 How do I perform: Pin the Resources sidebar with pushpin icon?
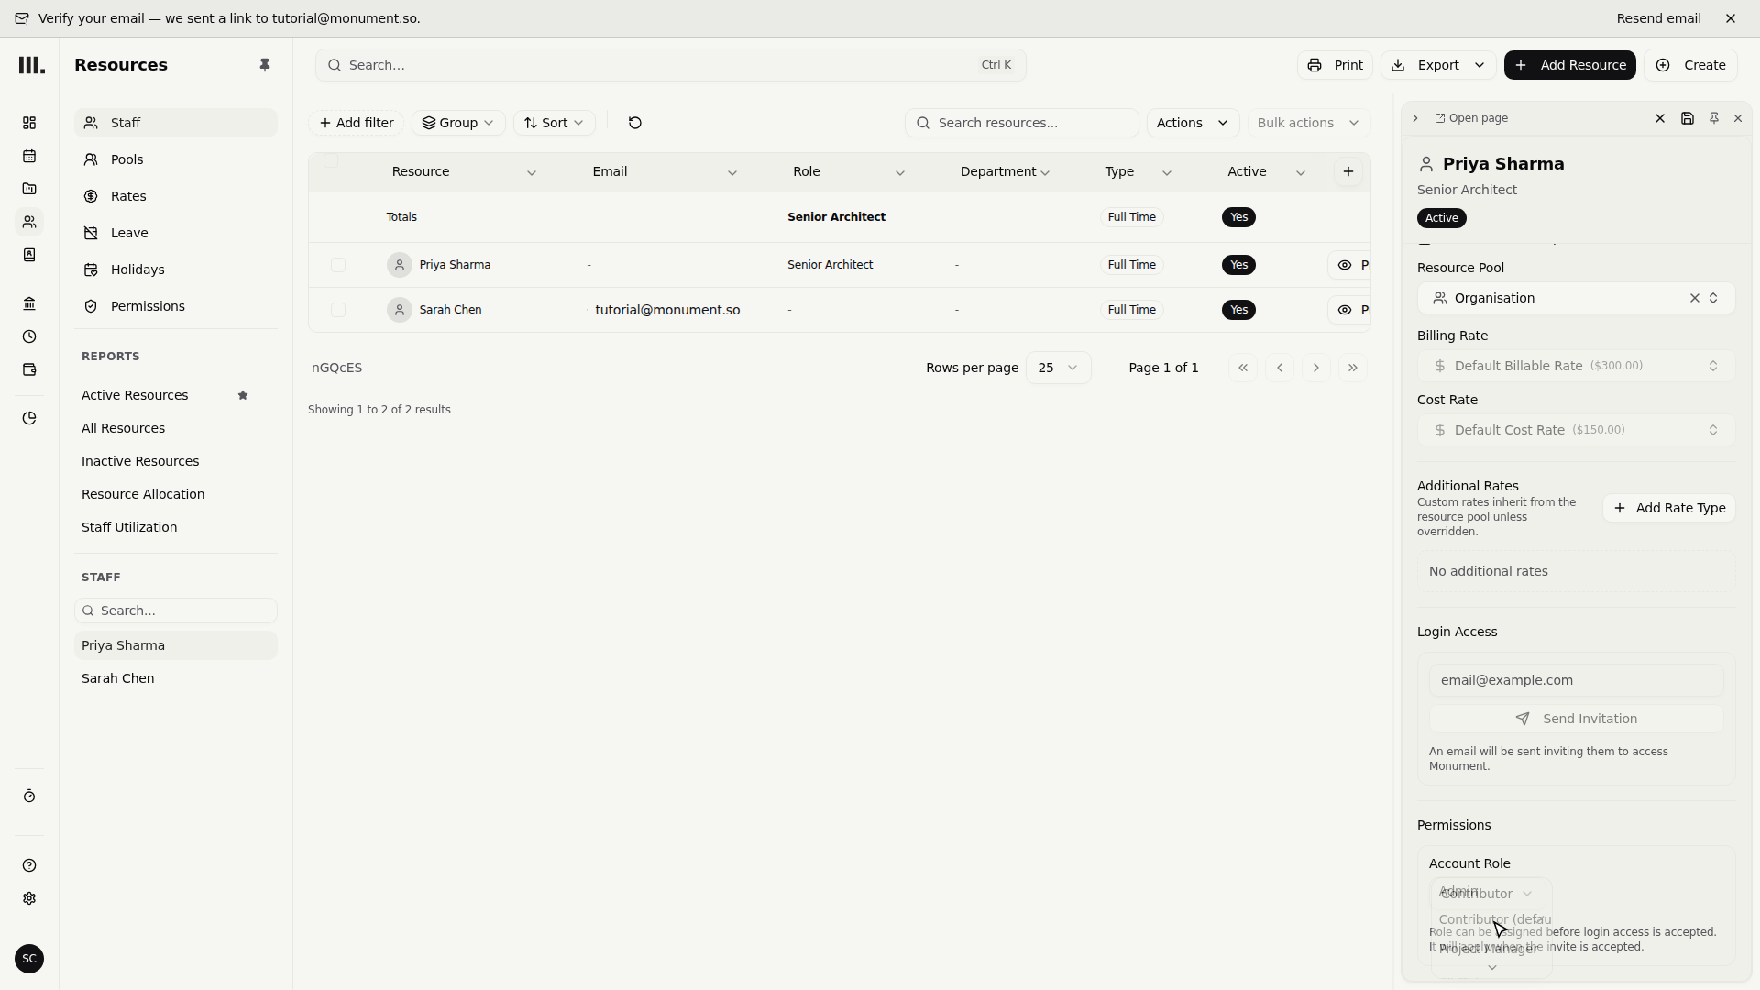pos(265,65)
